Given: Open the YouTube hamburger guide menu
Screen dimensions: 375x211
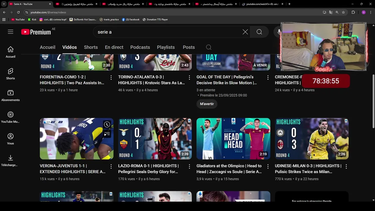Looking at the screenshot, I should (11, 32).
